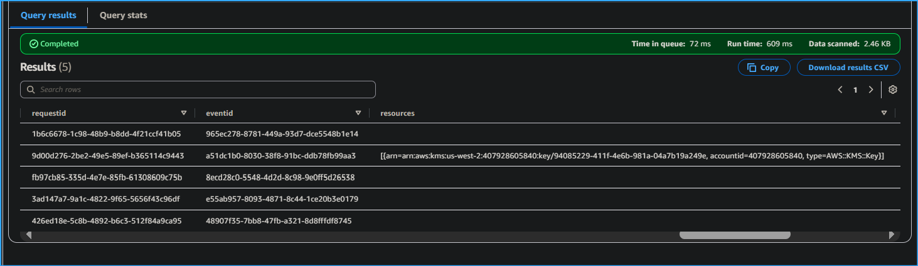This screenshot has width=918, height=266.
Task: Click Download results CSV button
Action: [848, 68]
